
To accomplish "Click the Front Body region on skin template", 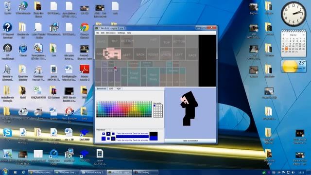I will 134,77.
